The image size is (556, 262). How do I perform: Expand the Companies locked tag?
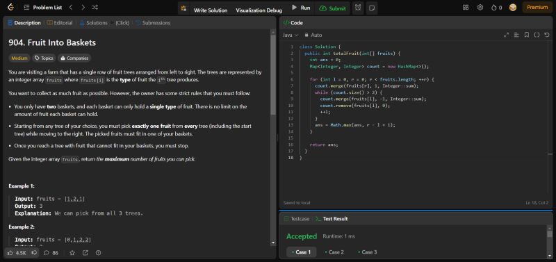pyautogui.click(x=74, y=58)
